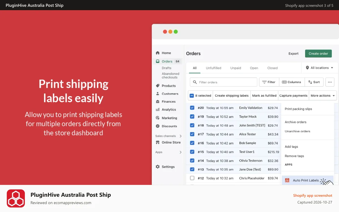The image size is (339, 212).
Task: Open Abandoned checkouts in sidebar
Action: (x=171, y=75)
